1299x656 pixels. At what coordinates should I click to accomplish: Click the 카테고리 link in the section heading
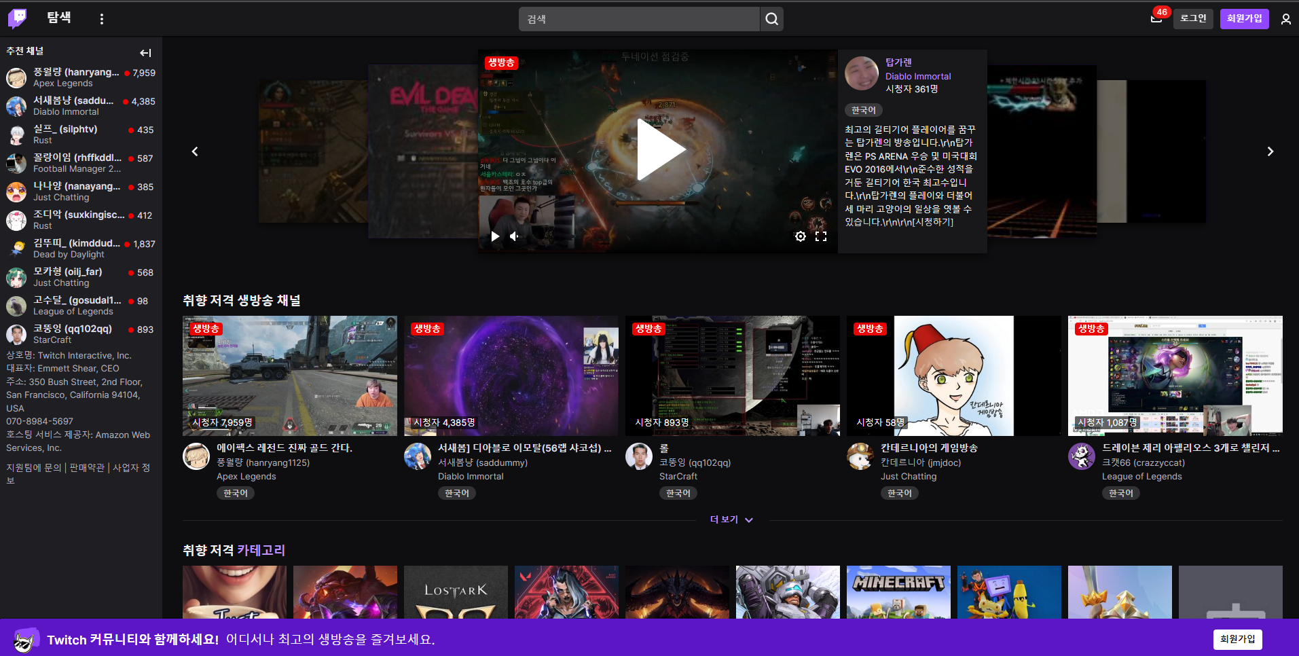point(261,550)
